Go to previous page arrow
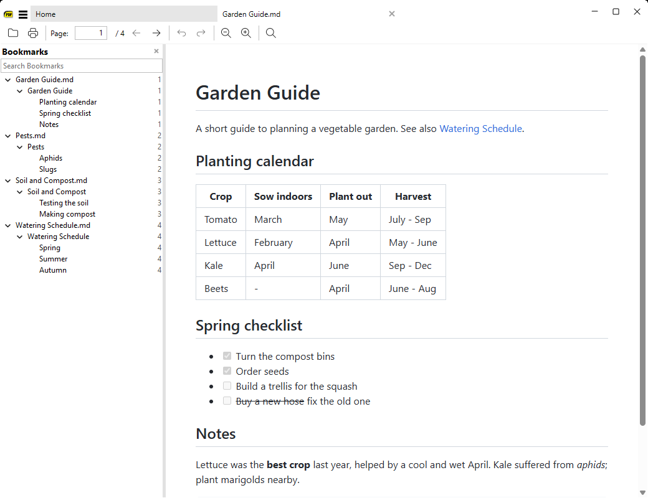This screenshot has width=648, height=498. (136, 33)
